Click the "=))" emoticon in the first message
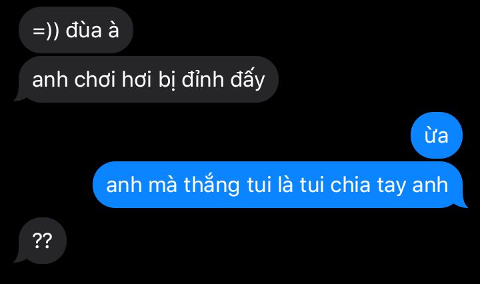 click(45, 31)
